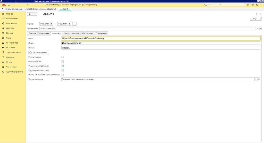Expand the Организация dropdown arrow
The image size is (264, 143).
pos(257,28)
